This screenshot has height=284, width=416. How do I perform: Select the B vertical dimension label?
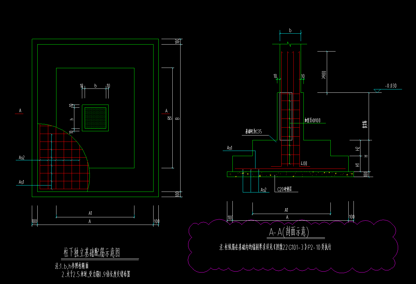point(178,118)
